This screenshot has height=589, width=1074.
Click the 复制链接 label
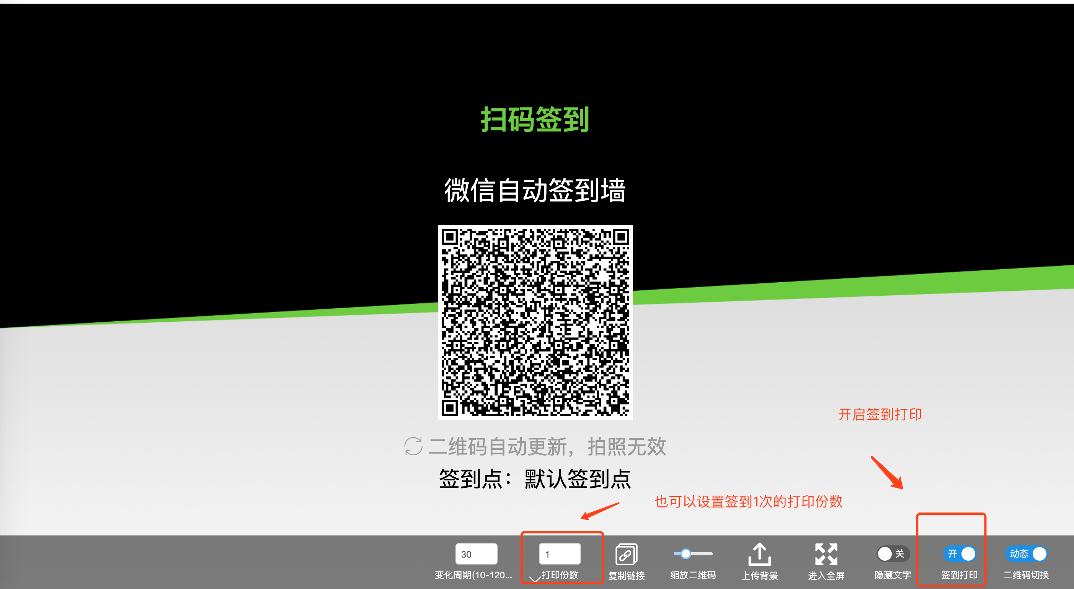pos(626,576)
